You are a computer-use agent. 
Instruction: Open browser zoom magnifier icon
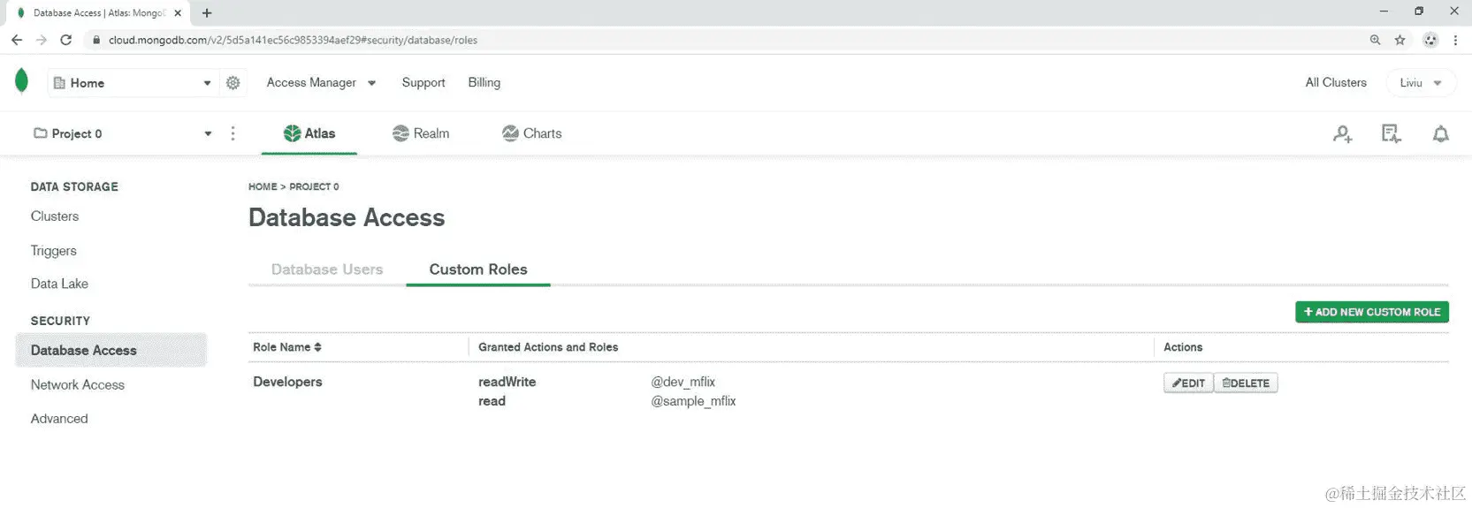point(1375,40)
